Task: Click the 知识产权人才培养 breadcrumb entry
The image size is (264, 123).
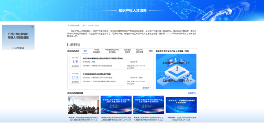Action: [x=93, y=26]
